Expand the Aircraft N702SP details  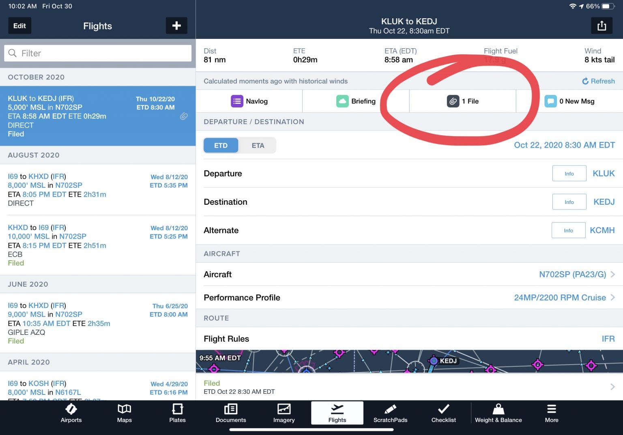point(572,274)
